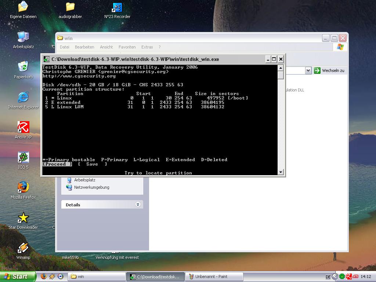Open the Ansicht menu in win window
Viewport: 376px width, 282px height.
106,47
